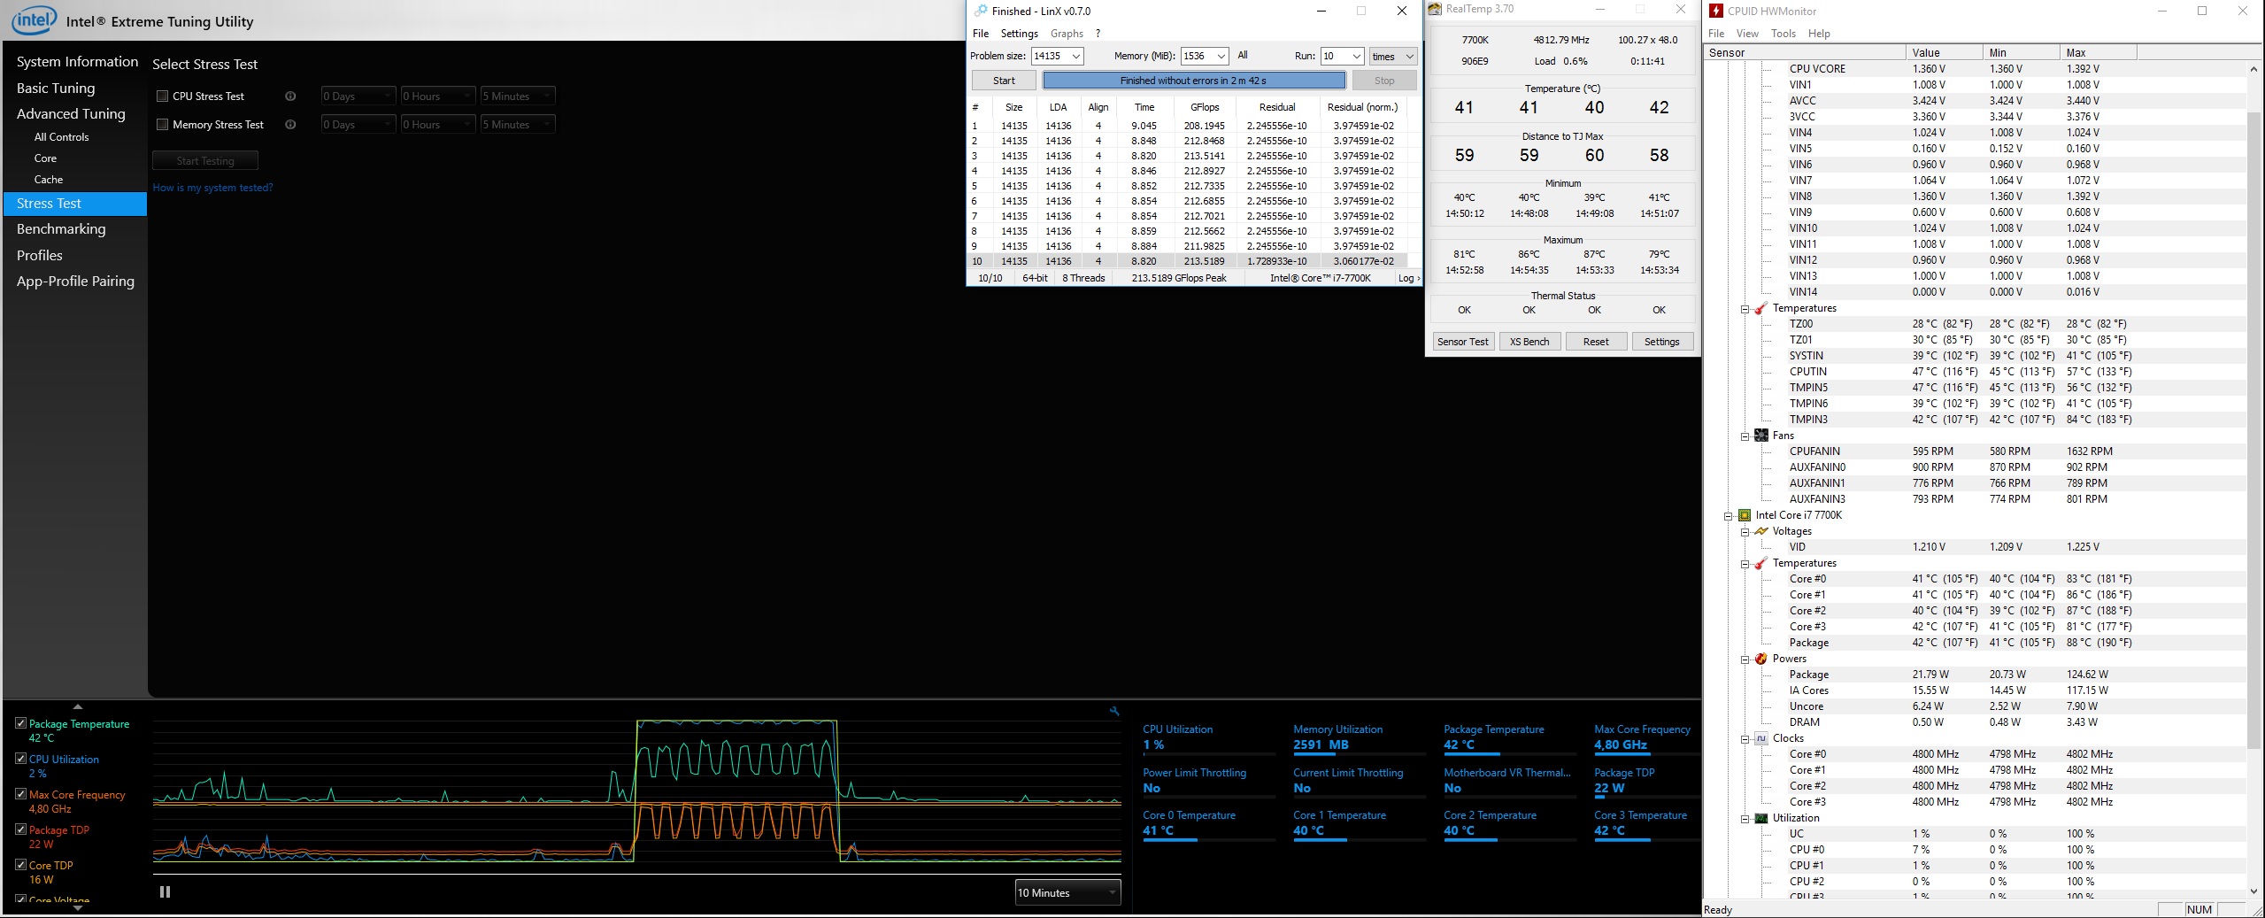Select Advanced Tuning in XTU sidebar
2265x918 pixels.
point(71,114)
